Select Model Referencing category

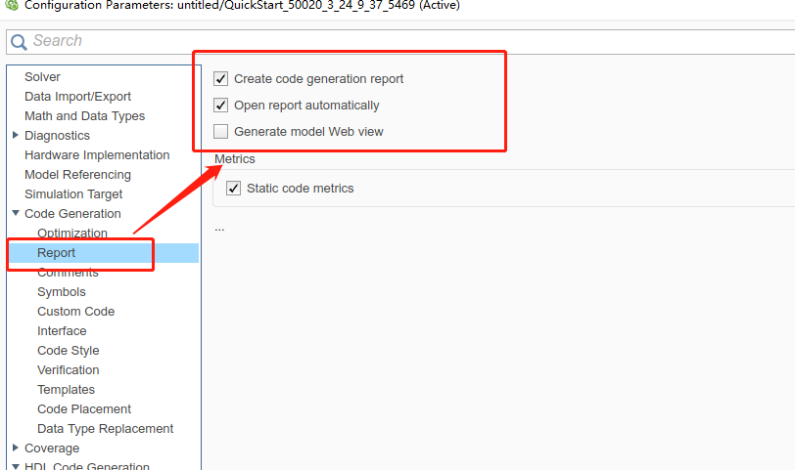tap(77, 175)
